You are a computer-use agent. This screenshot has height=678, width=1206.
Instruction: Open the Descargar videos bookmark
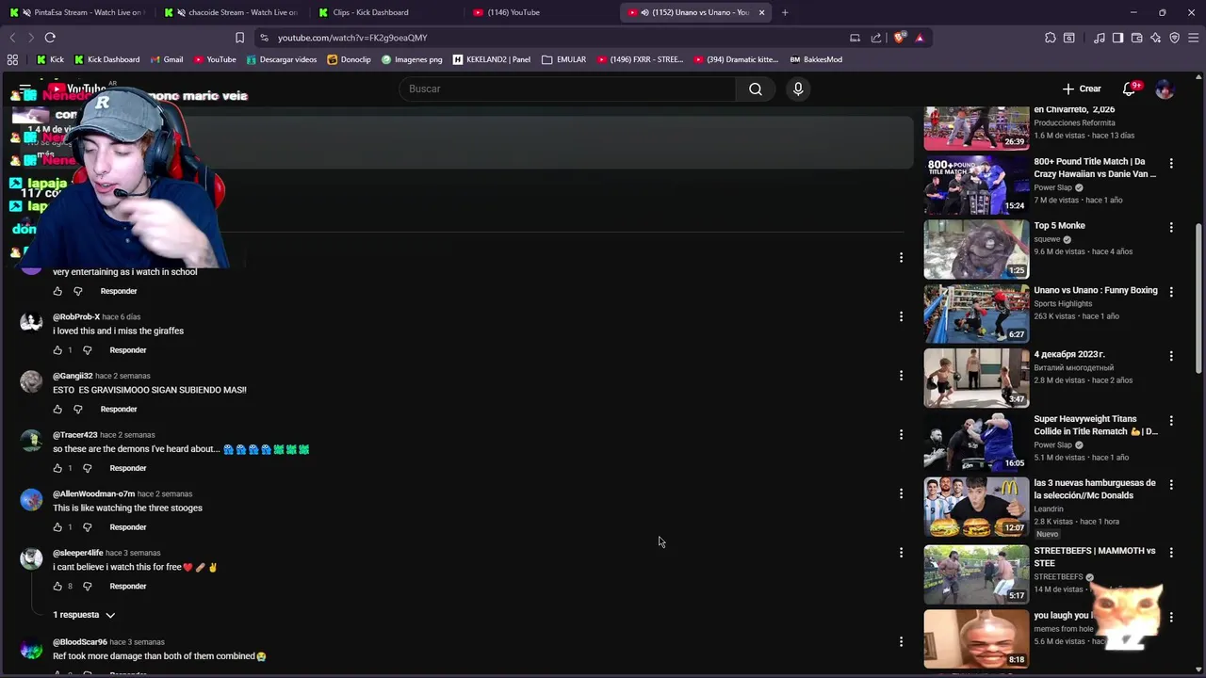[x=282, y=59]
